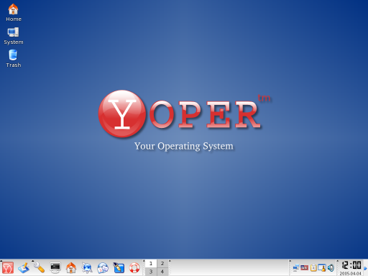Open the Kontact globe and chat icon
Viewport: 368px width, 276px height.
(103, 268)
